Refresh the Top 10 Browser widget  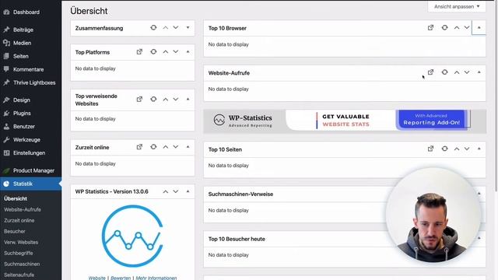click(444, 28)
